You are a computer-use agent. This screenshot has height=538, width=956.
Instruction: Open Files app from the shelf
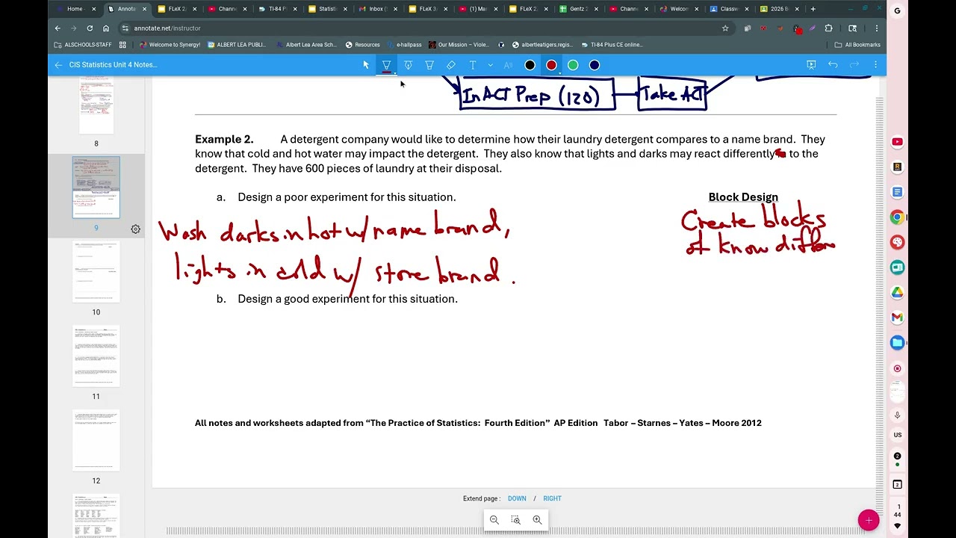click(x=897, y=343)
